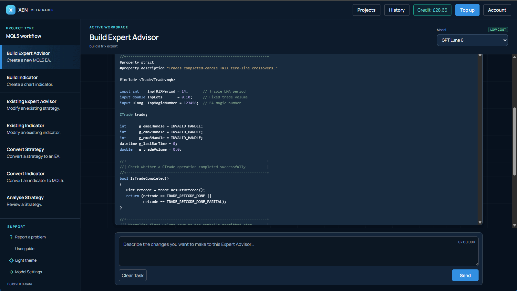Open the History page

(397, 10)
